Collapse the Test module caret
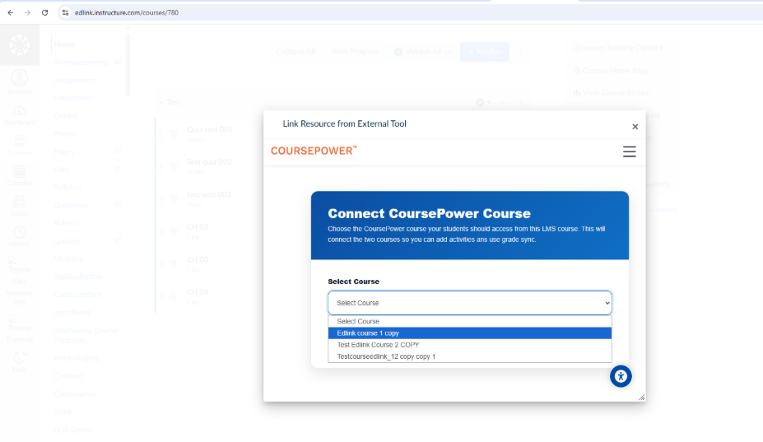Viewport: 763px width, 442px height. pos(161,103)
